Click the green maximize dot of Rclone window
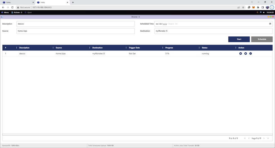The height and width of the screenshot is (148, 275). tap(270, 17)
